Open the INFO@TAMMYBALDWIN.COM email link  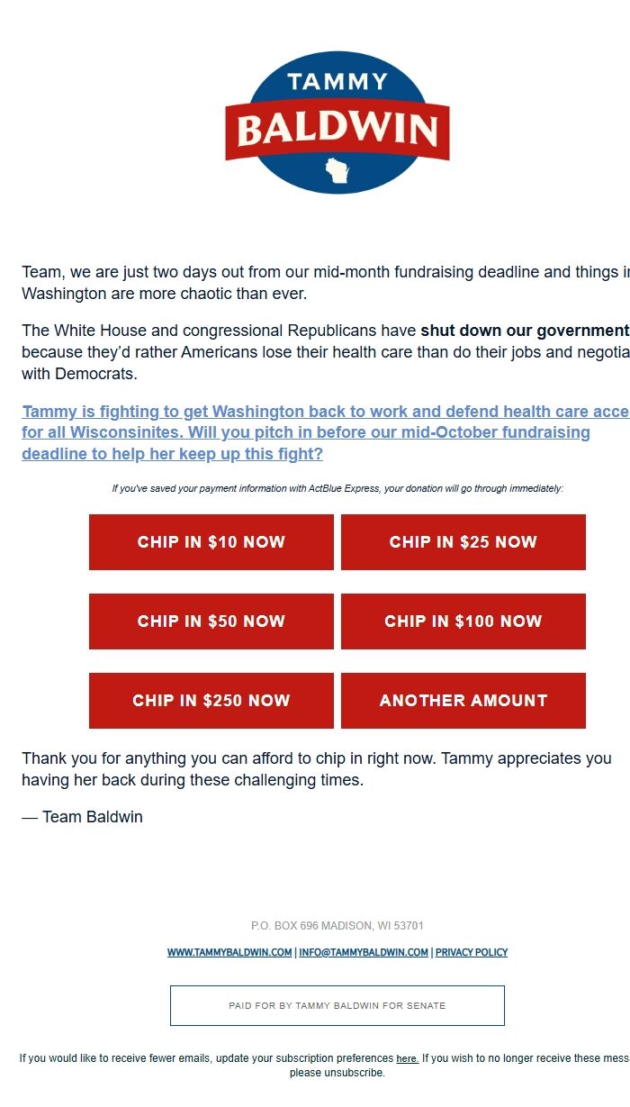(x=364, y=952)
